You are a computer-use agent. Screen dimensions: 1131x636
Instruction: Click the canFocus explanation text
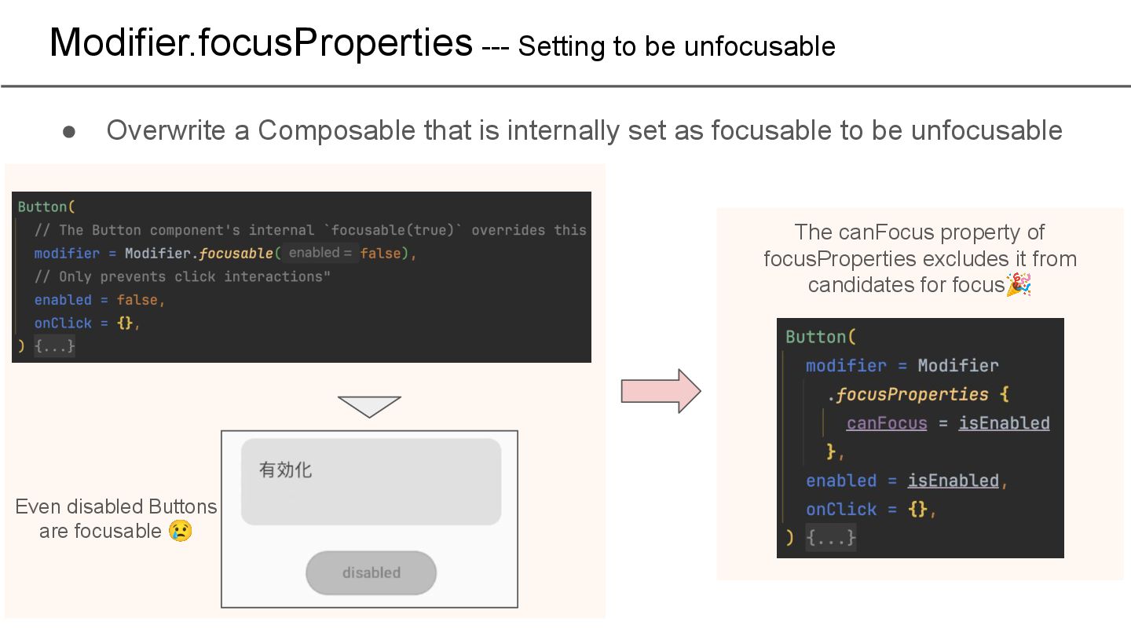920,258
